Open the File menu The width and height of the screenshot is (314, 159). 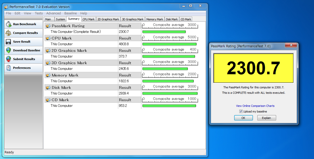tap(9, 13)
